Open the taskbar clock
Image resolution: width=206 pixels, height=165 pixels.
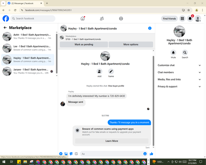[192, 162]
